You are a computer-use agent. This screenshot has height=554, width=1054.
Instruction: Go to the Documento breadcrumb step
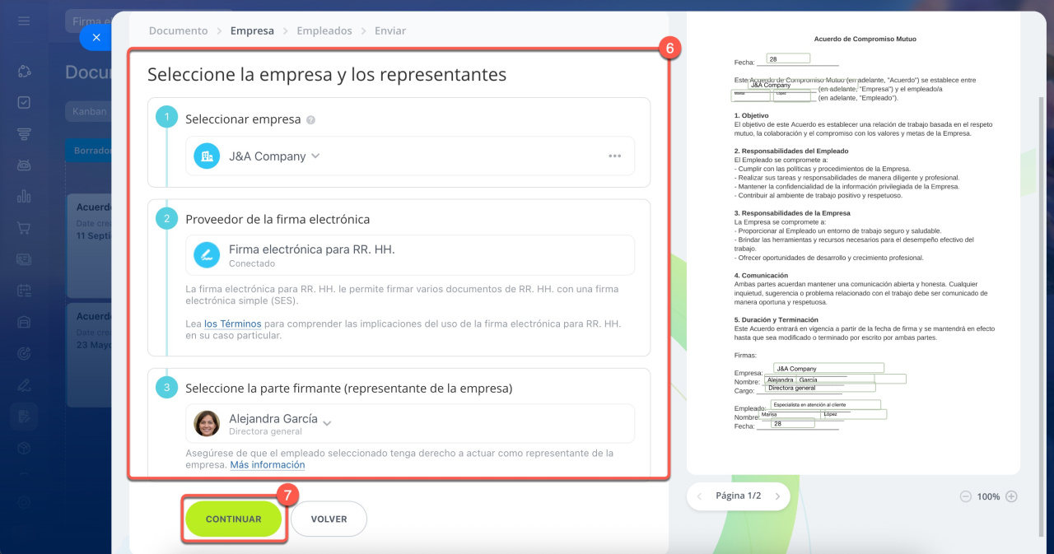pyautogui.click(x=178, y=30)
